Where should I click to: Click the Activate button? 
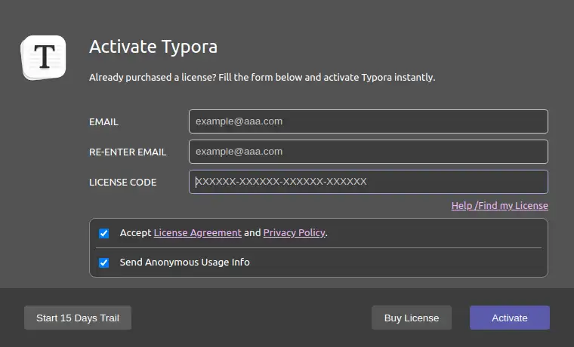pyautogui.click(x=510, y=318)
